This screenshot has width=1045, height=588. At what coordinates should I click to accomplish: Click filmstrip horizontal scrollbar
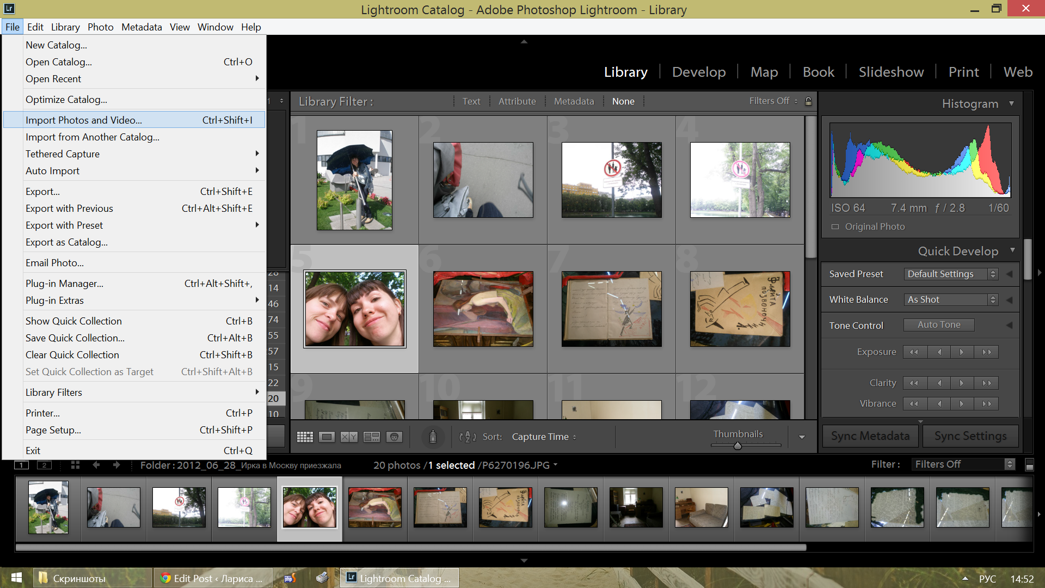point(411,548)
